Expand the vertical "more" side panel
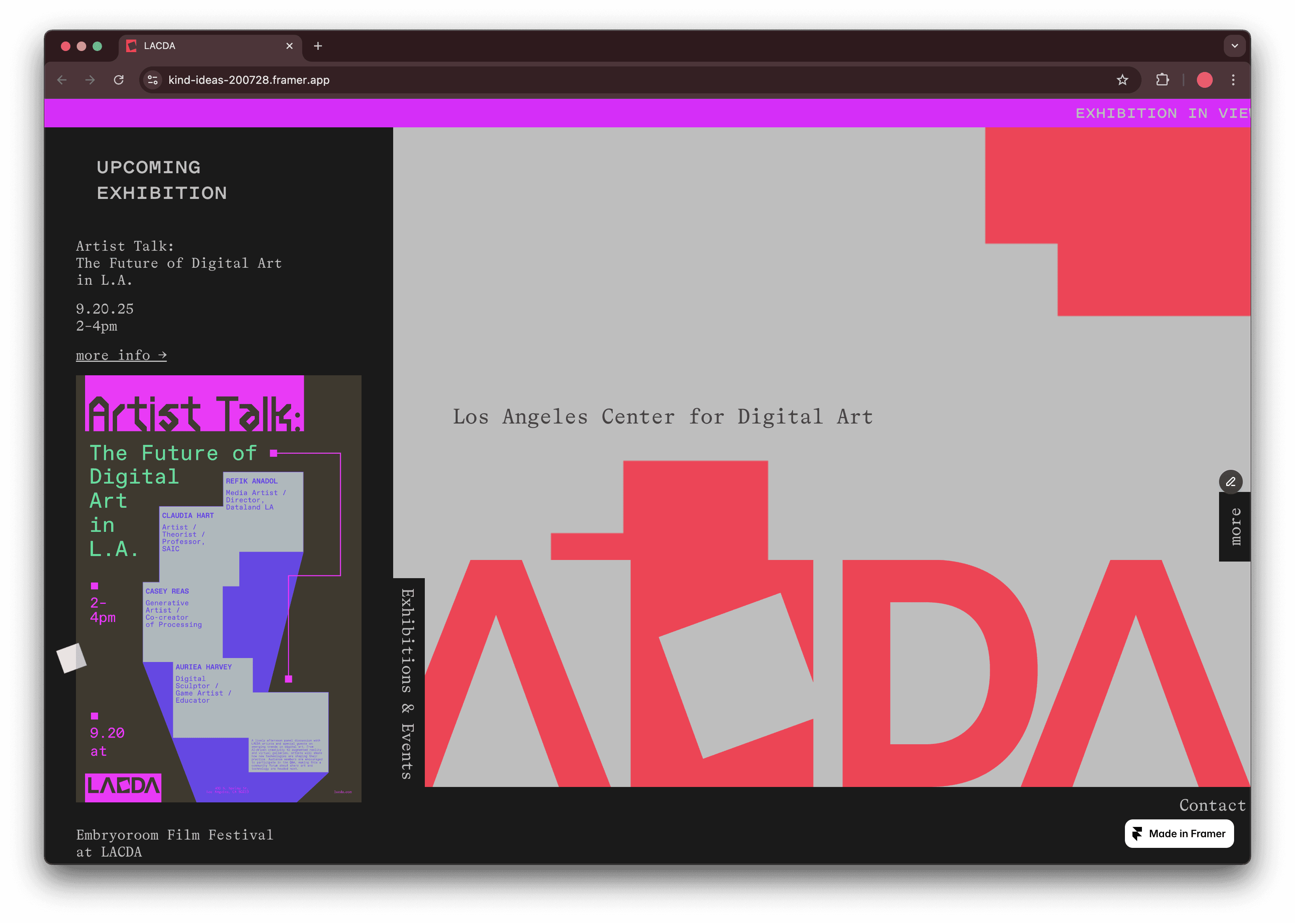 click(x=1235, y=527)
